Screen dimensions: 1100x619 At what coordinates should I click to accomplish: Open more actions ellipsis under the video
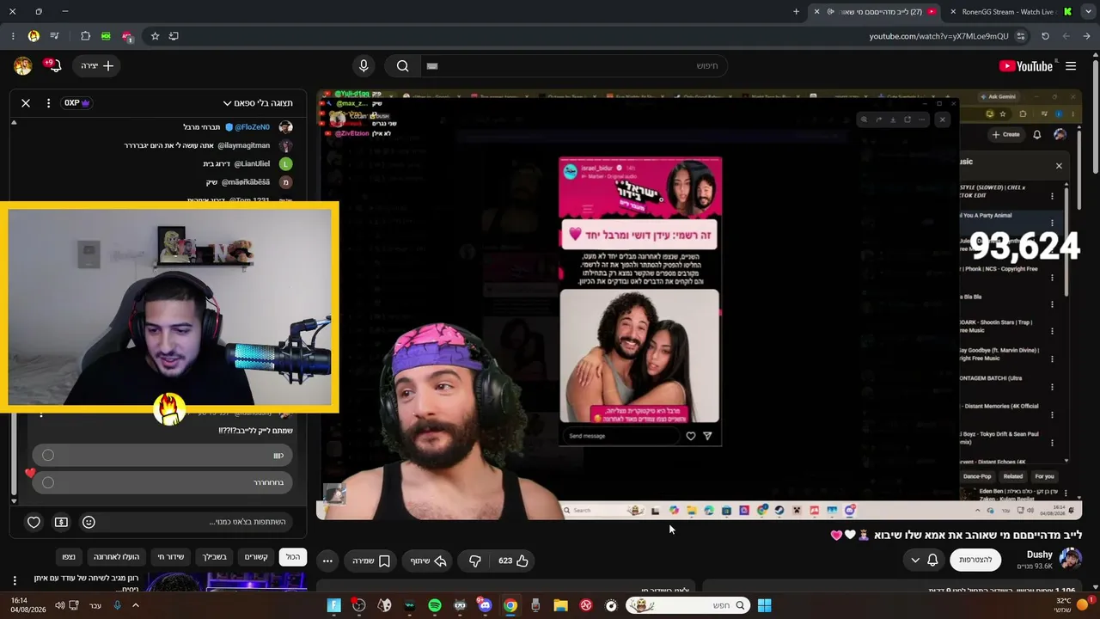pos(327,561)
